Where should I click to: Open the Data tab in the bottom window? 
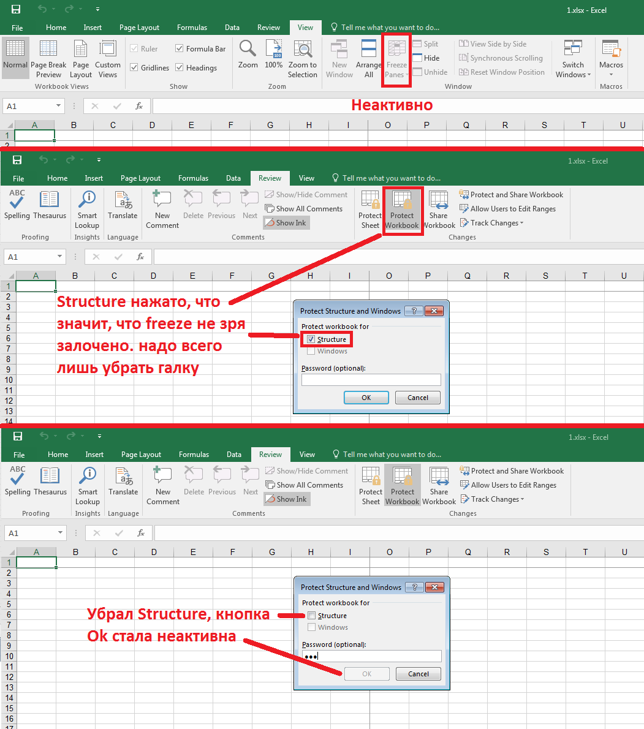[x=234, y=454]
